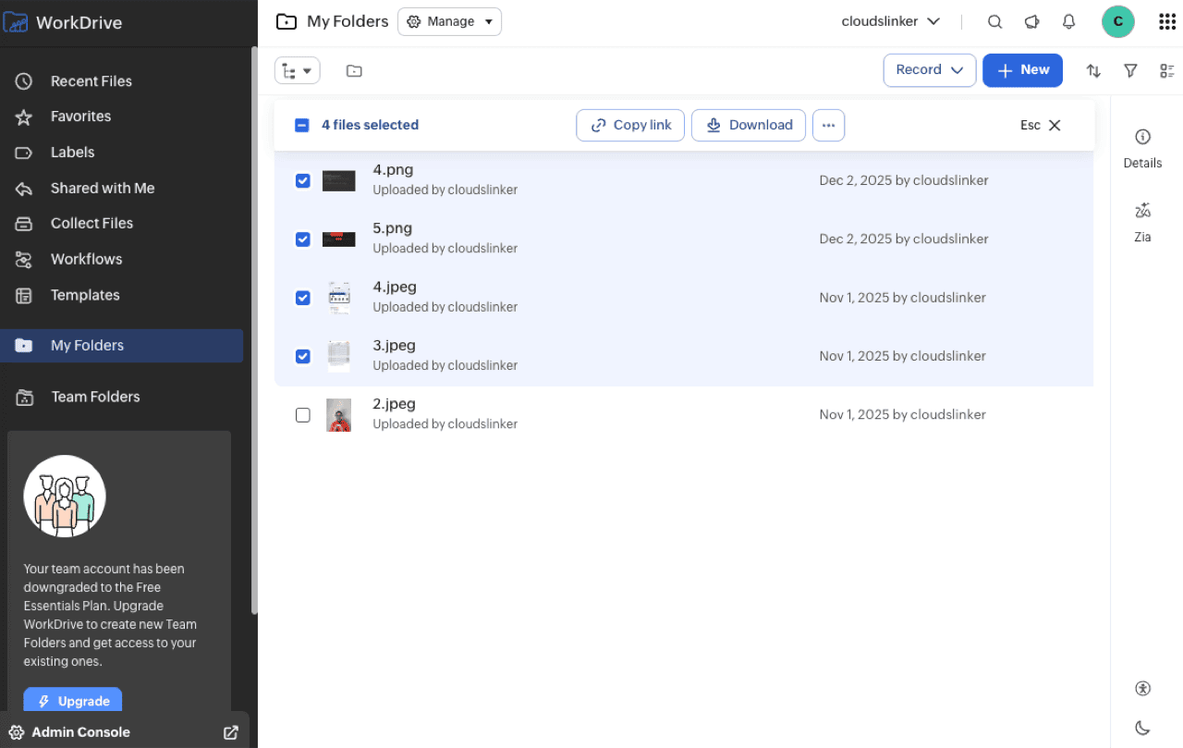Open Workflows section
The width and height of the screenshot is (1183, 748).
pyautogui.click(x=86, y=260)
